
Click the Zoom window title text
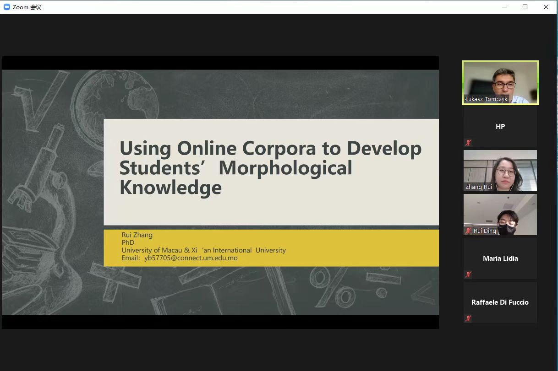tap(27, 7)
